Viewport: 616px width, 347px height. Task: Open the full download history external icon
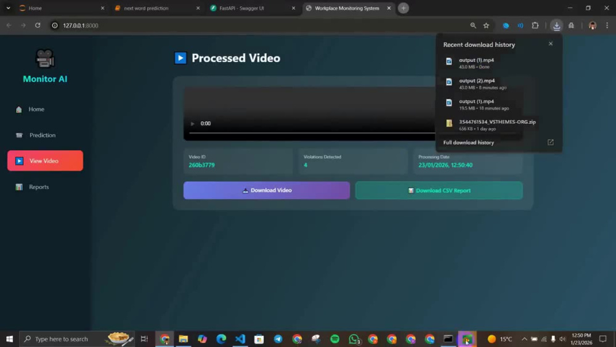coord(550,142)
